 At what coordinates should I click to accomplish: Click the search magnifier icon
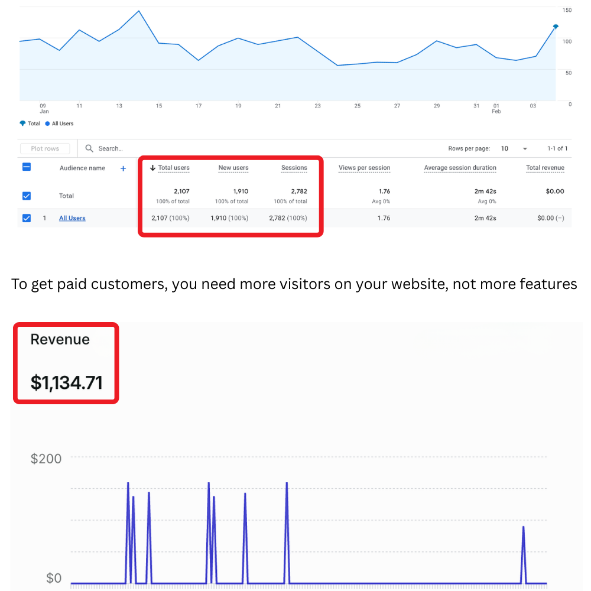coord(89,148)
